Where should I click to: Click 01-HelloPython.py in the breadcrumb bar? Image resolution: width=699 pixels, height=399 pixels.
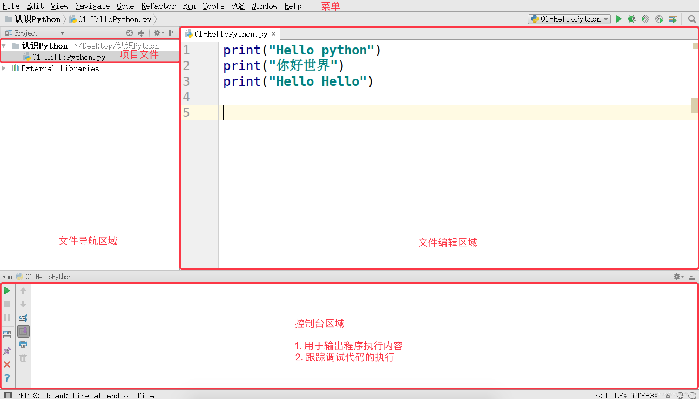(115, 19)
